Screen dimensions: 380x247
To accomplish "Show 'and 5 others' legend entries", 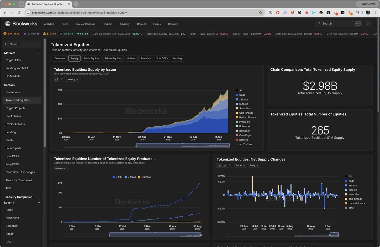I will (246, 144).
